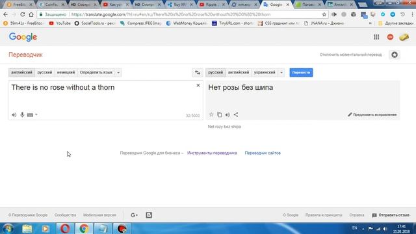
Task: Expand keyboard input tools dropdown arrow
Action: pos(36,114)
